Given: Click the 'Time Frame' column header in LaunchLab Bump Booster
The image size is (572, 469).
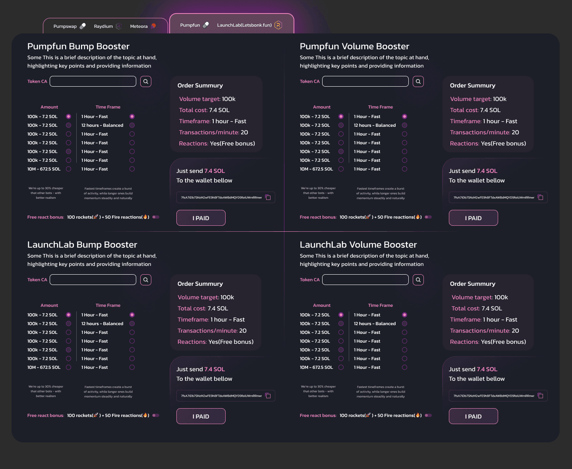Looking at the screenshot, I should [108, 305].
